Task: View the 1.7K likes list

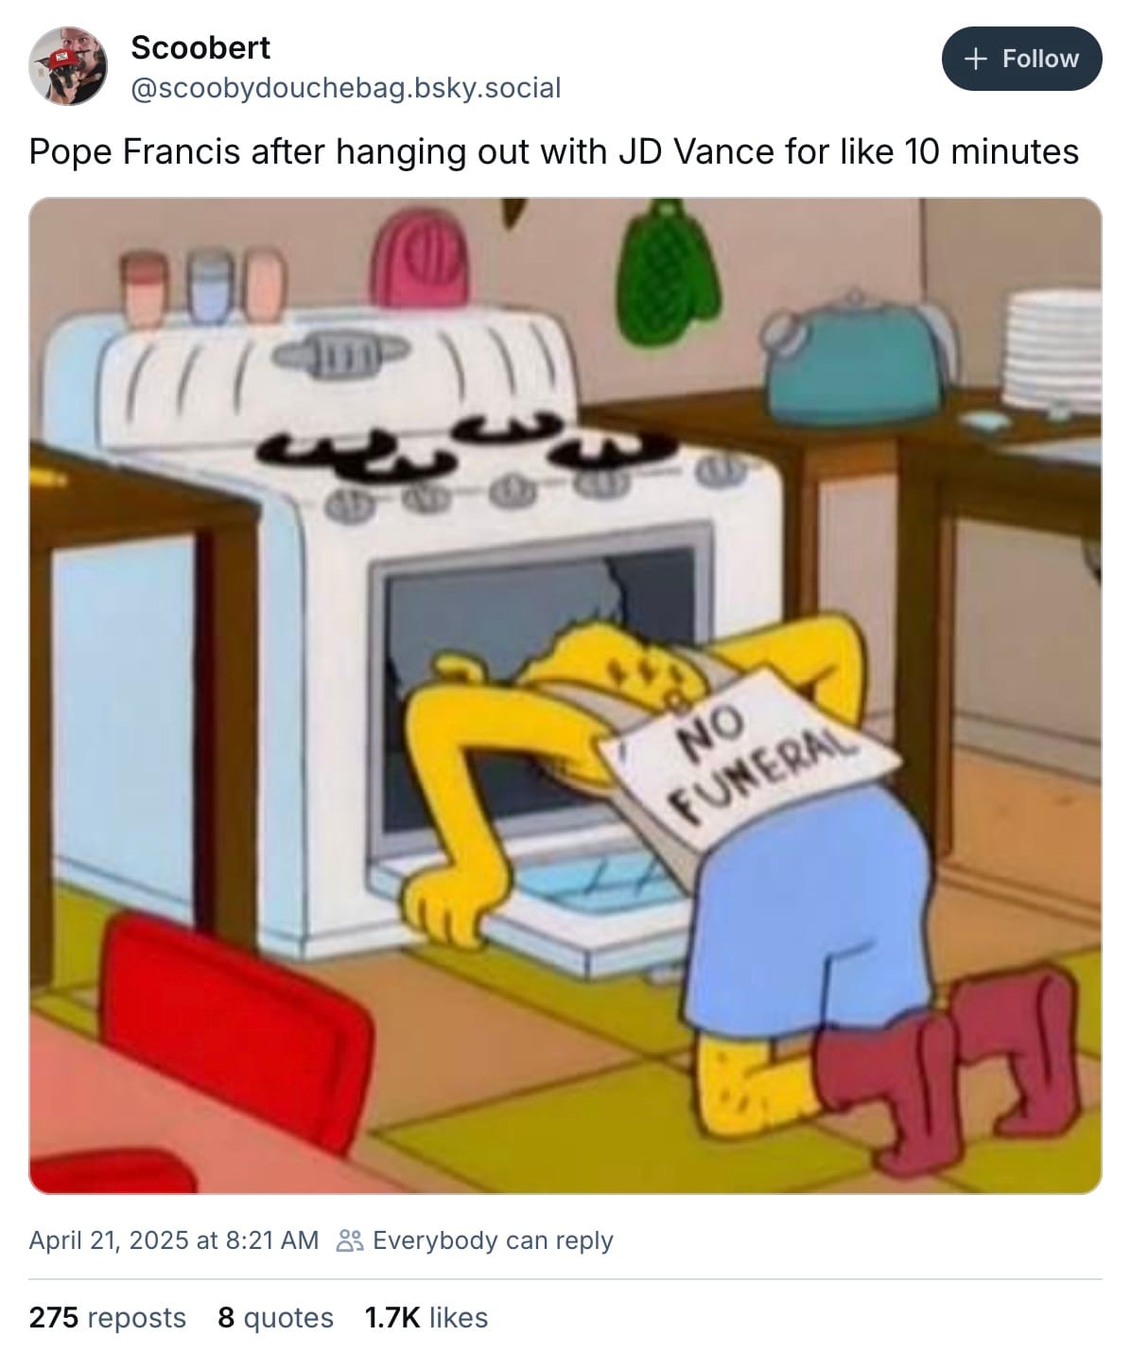Action: point(426,1317)
